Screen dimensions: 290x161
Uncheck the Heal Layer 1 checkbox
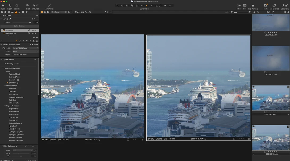4,30
